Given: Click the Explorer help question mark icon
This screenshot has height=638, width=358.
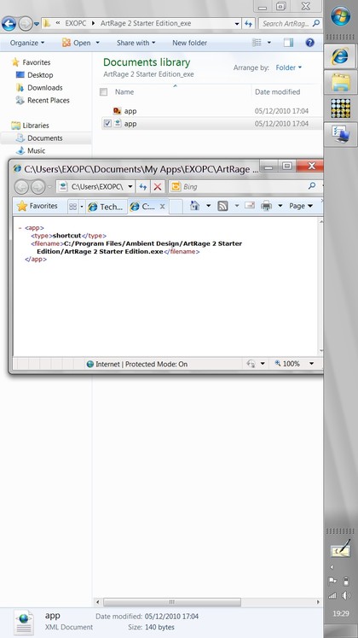Looking at the screenshot, I should pyautogui.click(x=309, y=43).
